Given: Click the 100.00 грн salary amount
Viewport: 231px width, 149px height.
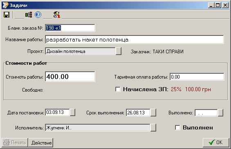Looking at the screenshot, I should click(198, 89).
